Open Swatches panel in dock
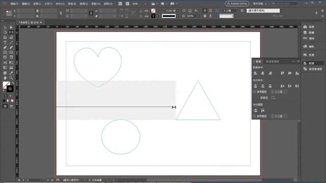This screenshot has width=326, height=183. [309, 55]
